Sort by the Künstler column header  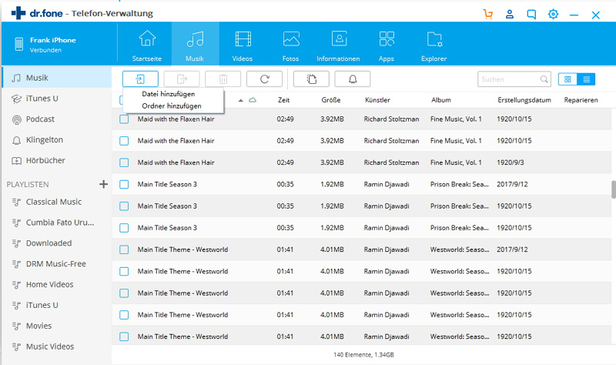pyautogui.click(x=377, y=100)
